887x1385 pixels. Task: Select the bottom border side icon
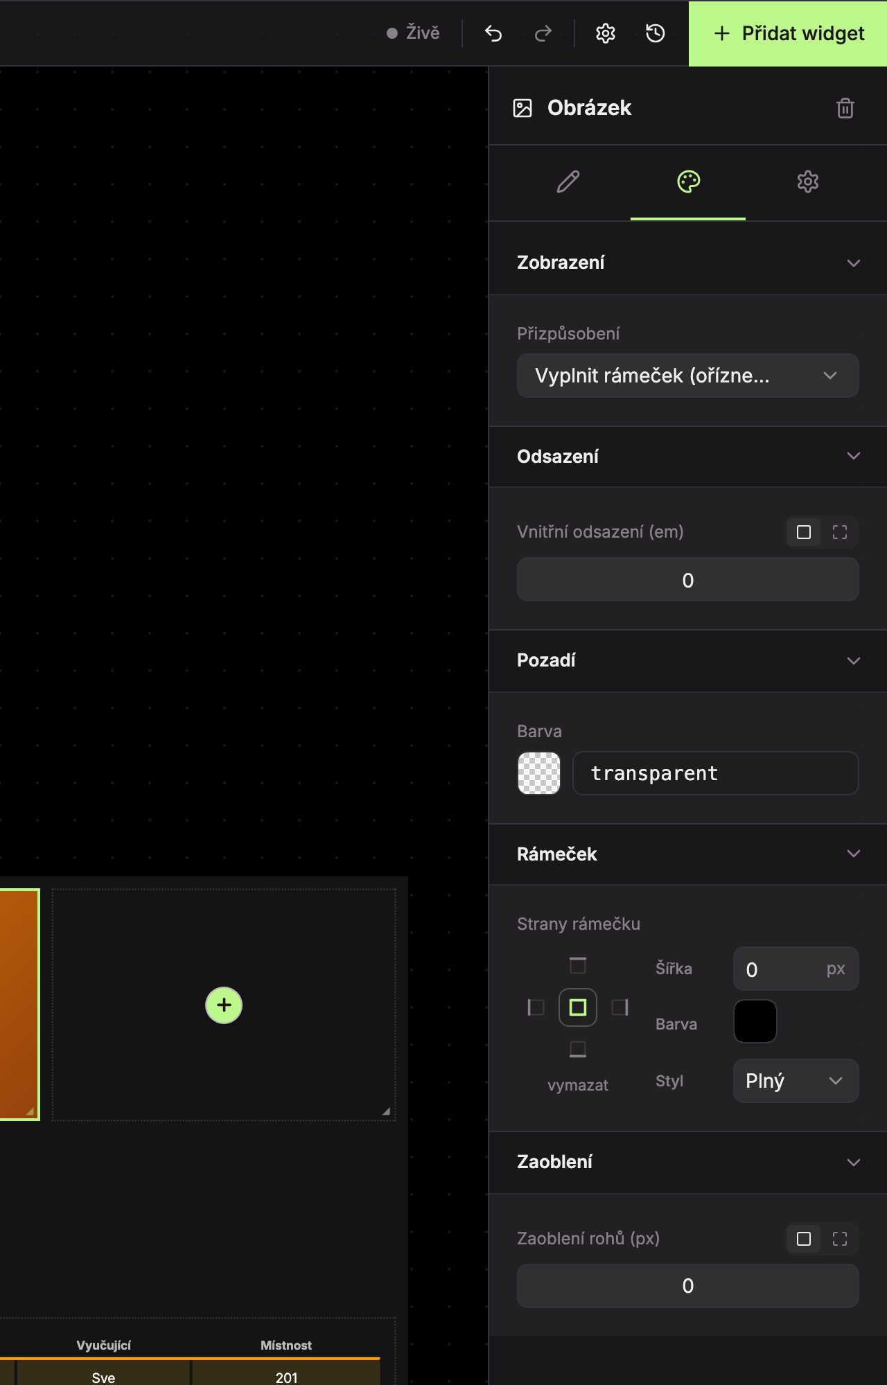point(578,1049)
